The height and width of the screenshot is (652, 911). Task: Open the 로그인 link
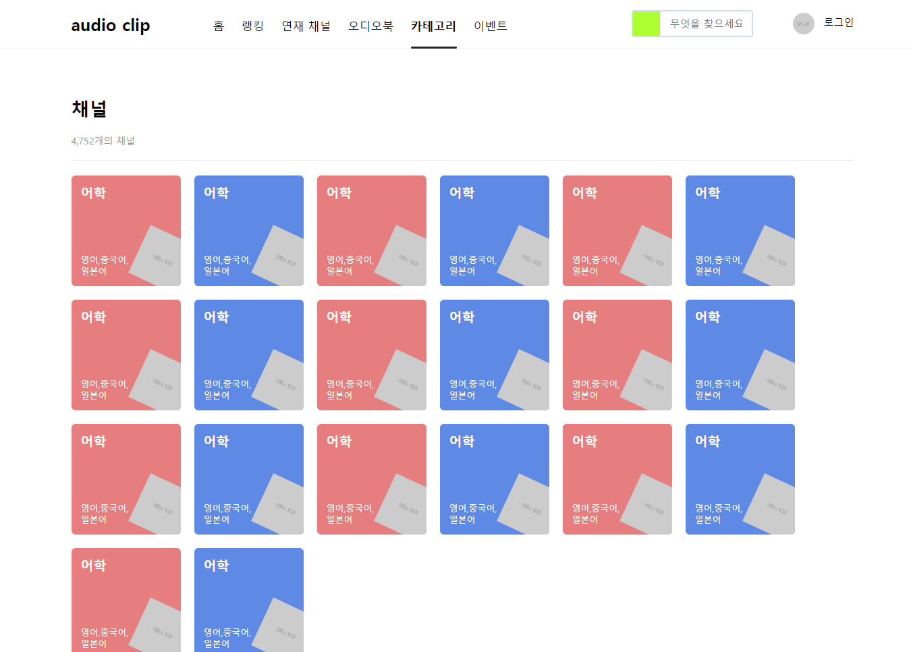(838, 22)
